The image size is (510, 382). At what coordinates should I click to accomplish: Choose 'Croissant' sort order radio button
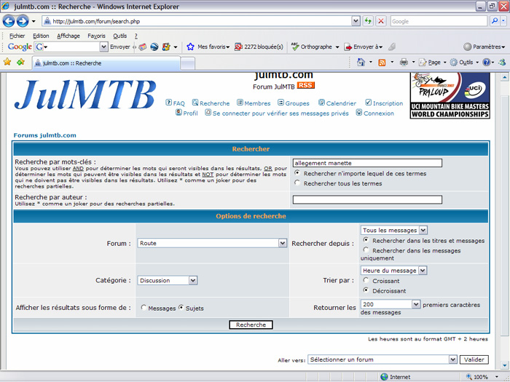coord(366,280)
